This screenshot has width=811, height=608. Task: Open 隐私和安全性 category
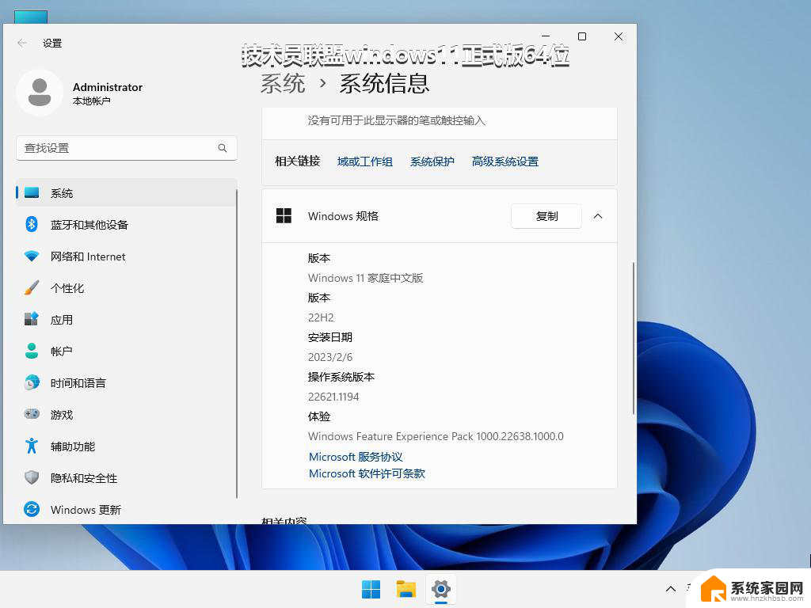(84, 478)
